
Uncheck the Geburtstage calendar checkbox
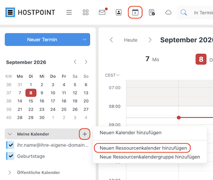click(10, 156)
